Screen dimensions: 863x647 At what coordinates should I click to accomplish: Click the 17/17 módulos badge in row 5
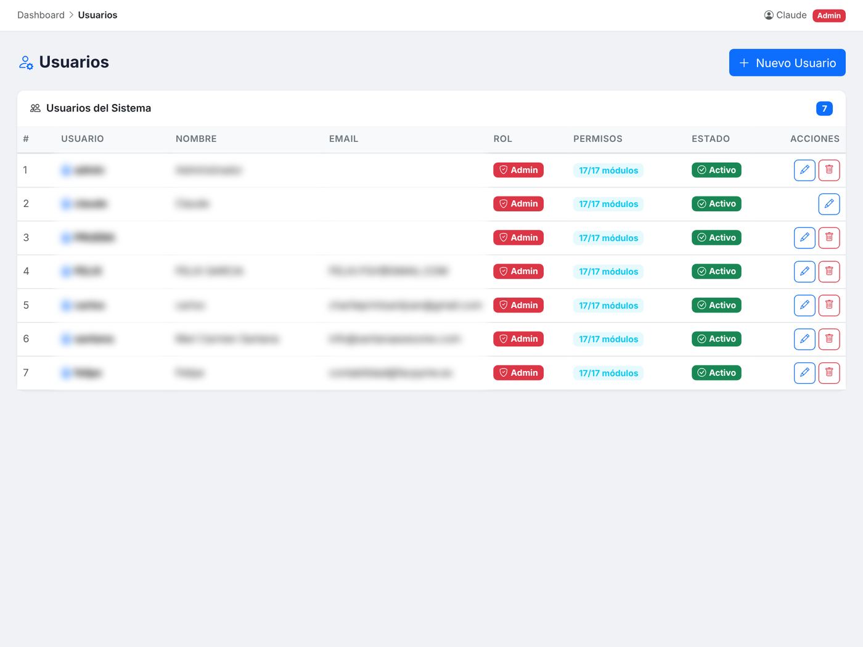[608, 306]
